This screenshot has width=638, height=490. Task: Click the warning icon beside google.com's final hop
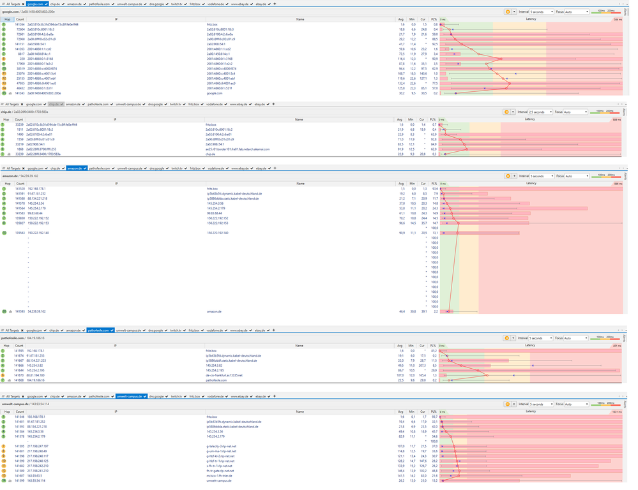(x=11, y=93)
